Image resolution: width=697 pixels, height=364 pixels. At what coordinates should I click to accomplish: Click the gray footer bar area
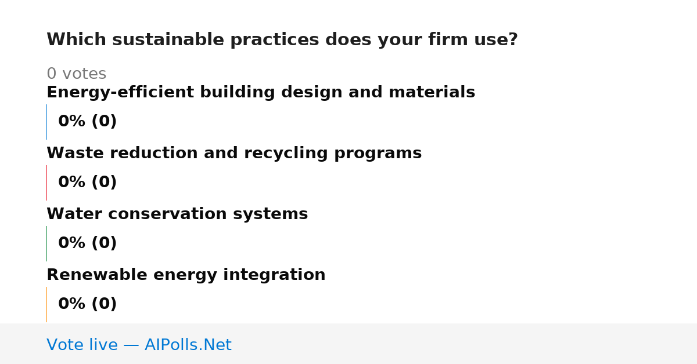click(348, 344)
